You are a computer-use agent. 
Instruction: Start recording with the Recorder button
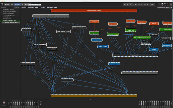coord(4,103)
